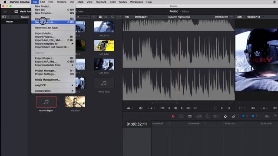The width and height of the screenshot is (278, 156).
Task: Stop source viewer playback
Action: click(175, 108)
